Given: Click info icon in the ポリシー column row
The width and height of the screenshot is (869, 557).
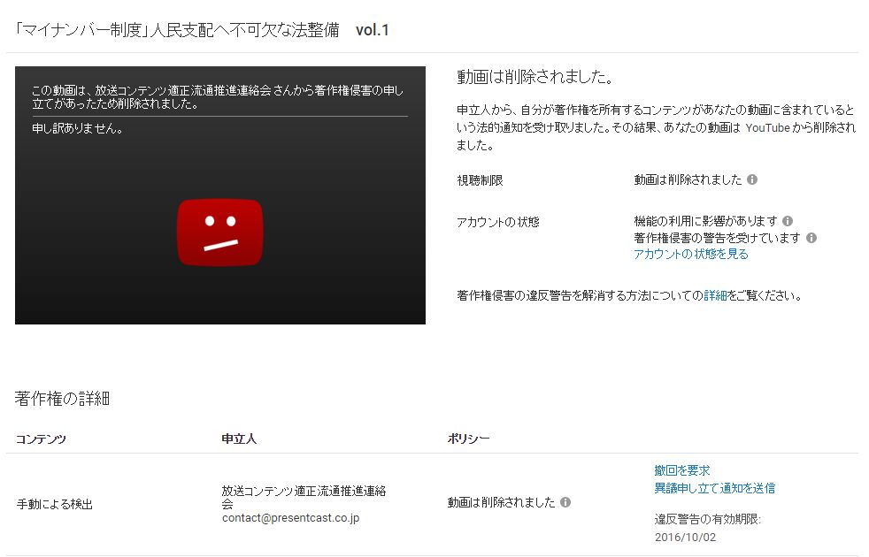Looking at the screenshot, I should 565,502.
